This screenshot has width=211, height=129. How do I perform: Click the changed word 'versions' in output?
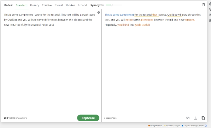click(189, 20)
